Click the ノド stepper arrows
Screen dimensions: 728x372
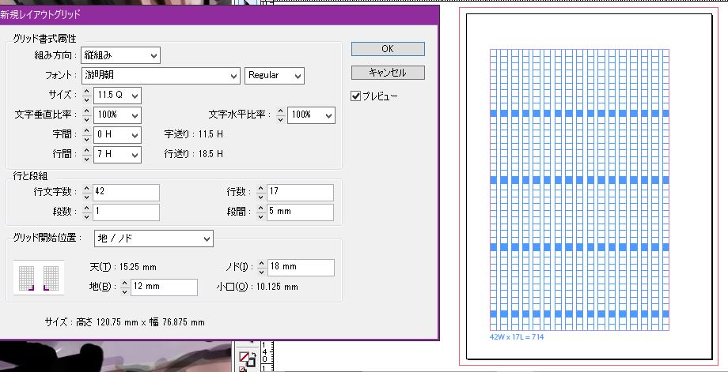tap(262, 267)
